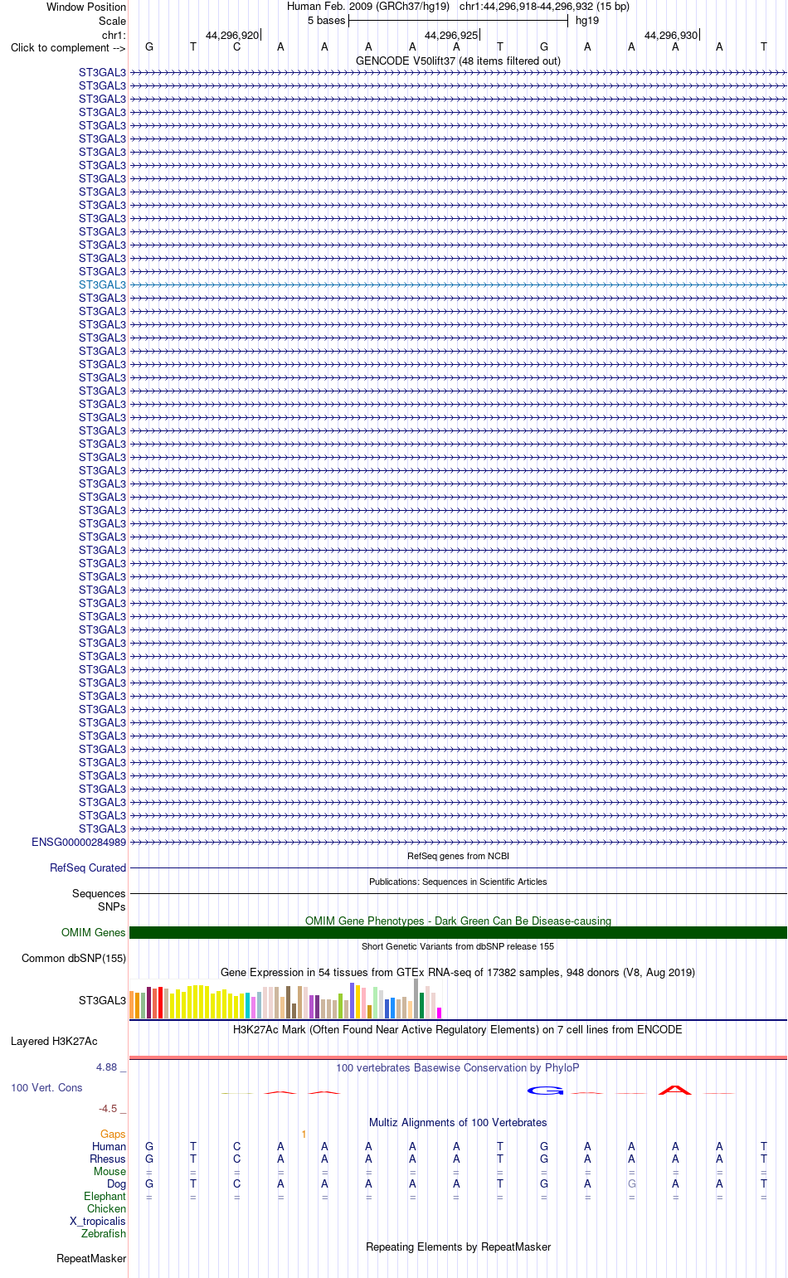
Task: Click the 'Mouse' alignment row label
Action: [109, 1171]
